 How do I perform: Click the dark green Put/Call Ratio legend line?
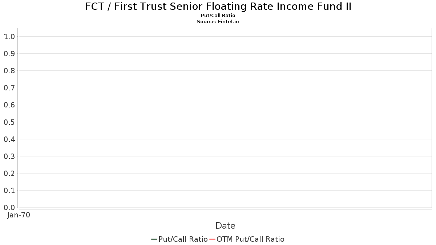pyautogui.click(x=154, y=239)
